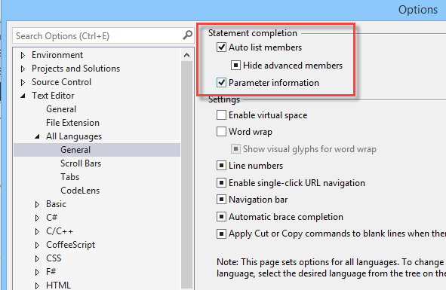Expand the Environment node
The width and height of the screenshot is (446, 290).
23,55
